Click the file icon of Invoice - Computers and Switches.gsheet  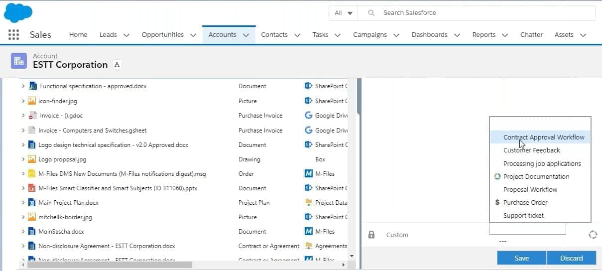32,131
